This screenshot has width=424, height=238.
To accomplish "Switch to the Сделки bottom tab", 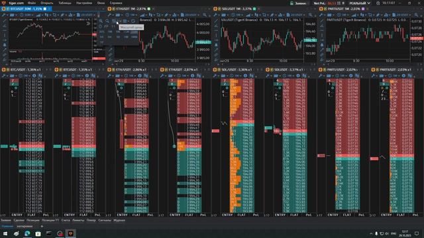I will point(19,220).
